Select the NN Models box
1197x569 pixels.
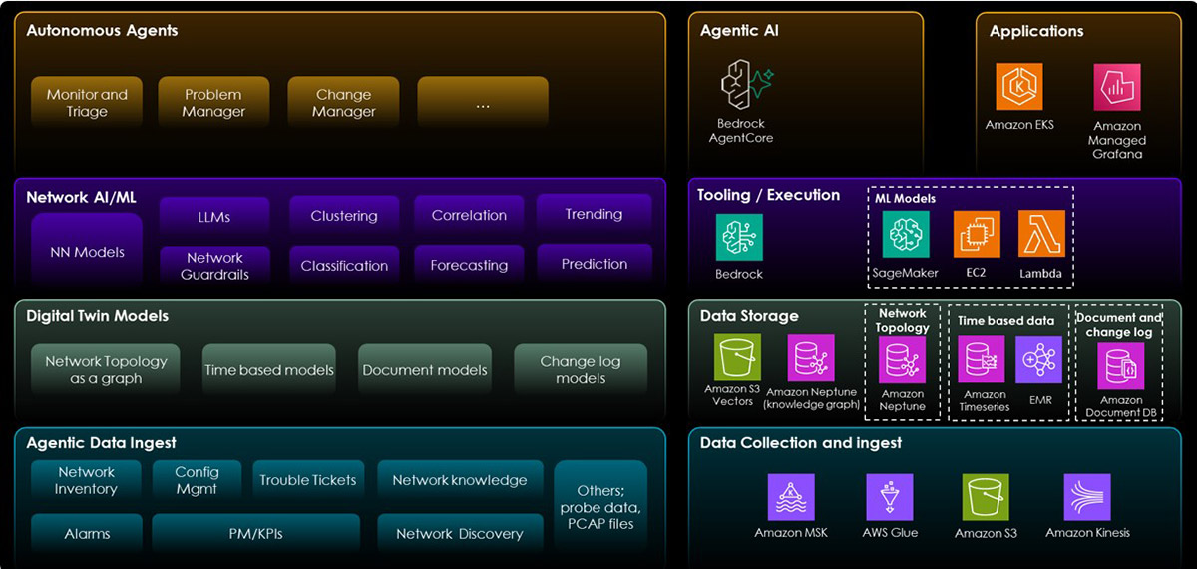(x=87, y=252)
